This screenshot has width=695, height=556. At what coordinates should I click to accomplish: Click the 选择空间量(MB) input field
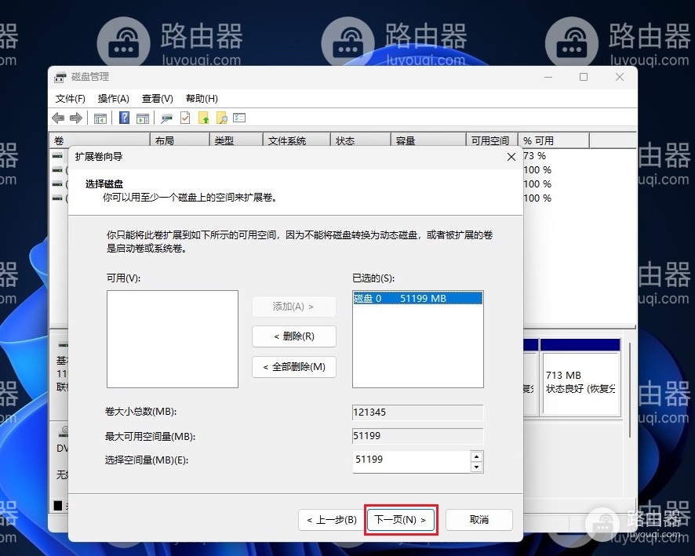411,461
